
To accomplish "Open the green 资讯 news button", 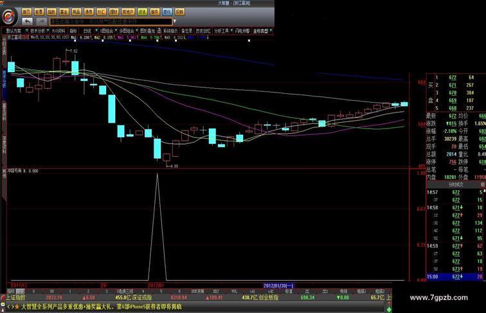I will 142,12.
